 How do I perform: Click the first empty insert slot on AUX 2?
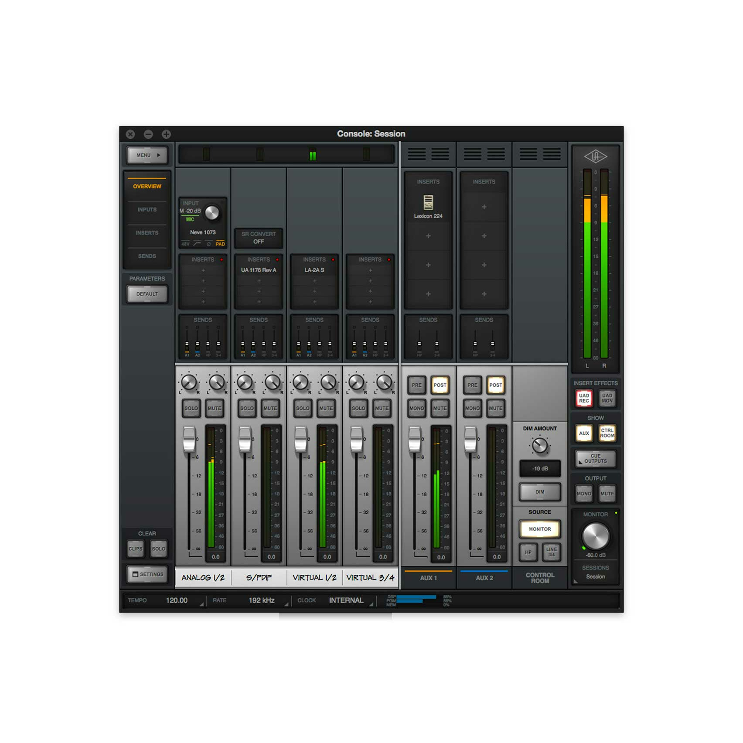coord(484,207)
